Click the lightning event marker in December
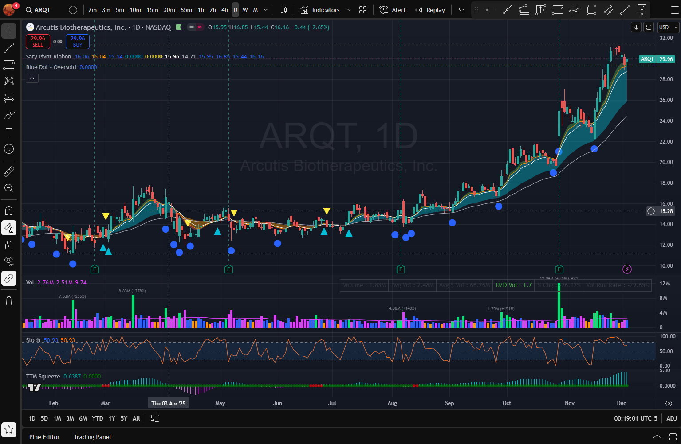Screen dimensions: 681x444 click(x=627, y=269)
